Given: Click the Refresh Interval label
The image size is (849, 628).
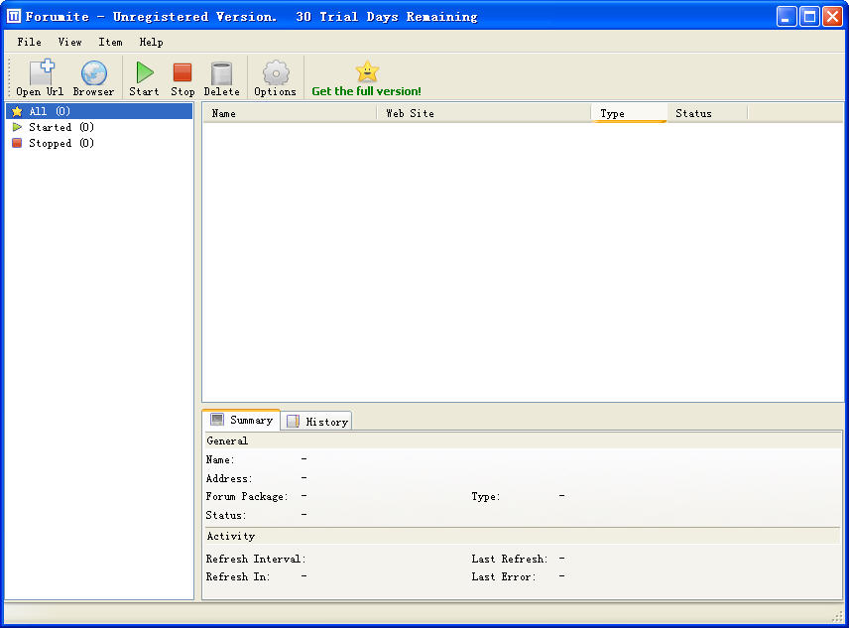Looking at the screenshot, I should (256, 559).
